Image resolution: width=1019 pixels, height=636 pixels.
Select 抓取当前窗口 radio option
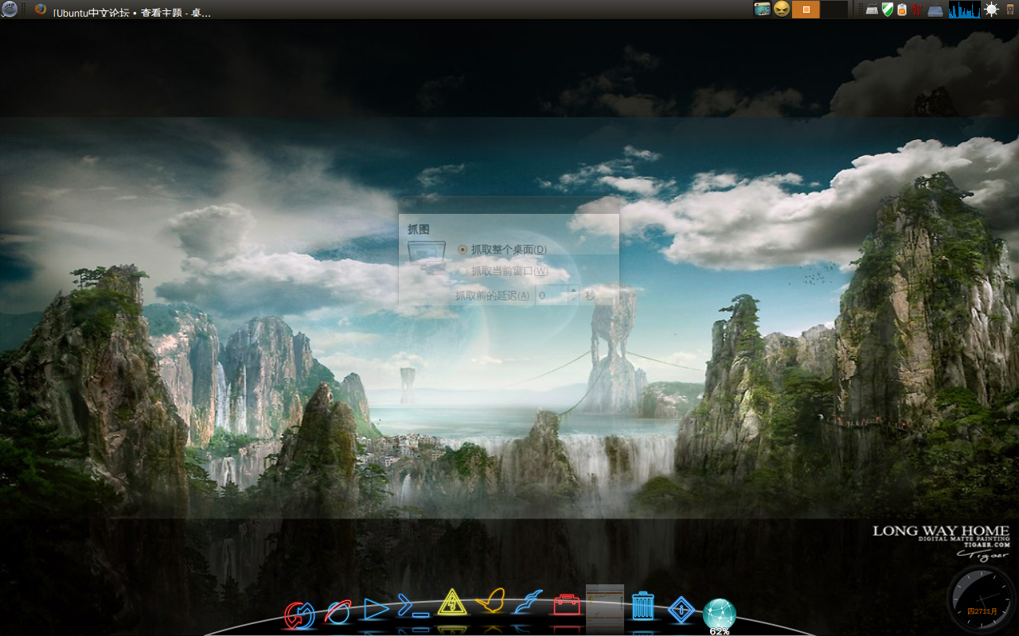click(463, 271)
